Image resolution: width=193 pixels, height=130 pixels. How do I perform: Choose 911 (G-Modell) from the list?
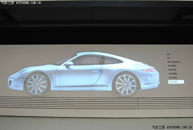173,62
